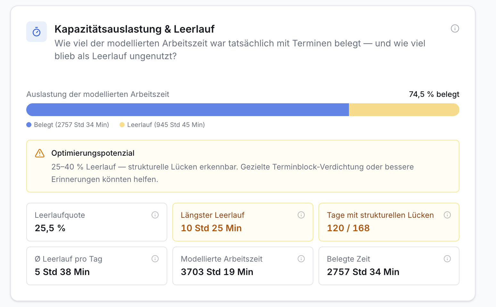The image size is (496, 307).
Task: Click info icon in Ø Leerlauf pro Tag tile
Action: 155,259
